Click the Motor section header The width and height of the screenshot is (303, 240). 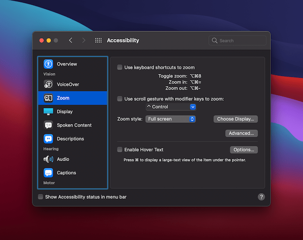tap(49, 183)
